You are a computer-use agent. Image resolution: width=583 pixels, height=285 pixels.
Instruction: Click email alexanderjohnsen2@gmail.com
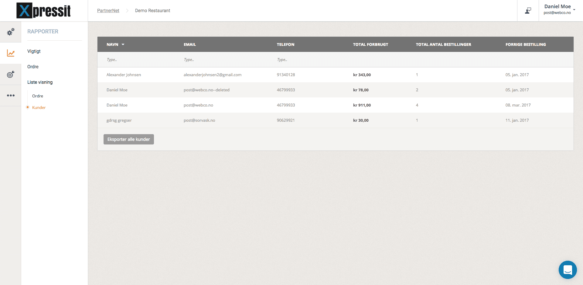[x=213, y=75]
